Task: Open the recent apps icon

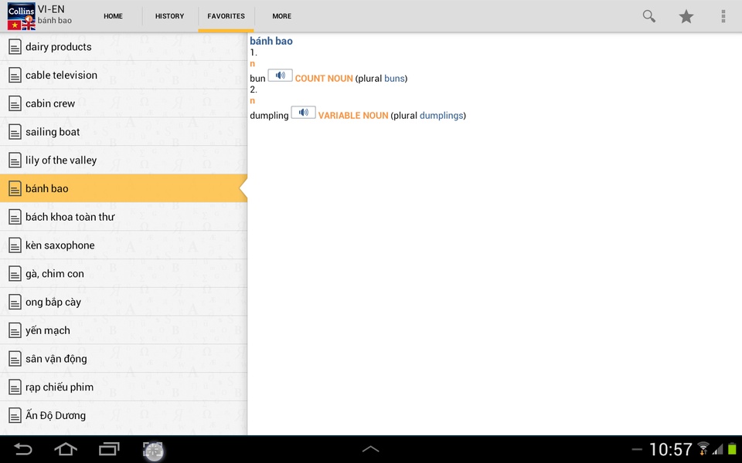Action: click(109, 449)
